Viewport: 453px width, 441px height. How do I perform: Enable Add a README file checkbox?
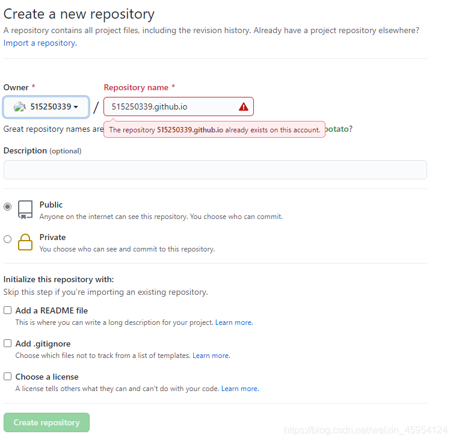(x=7, y=310)
